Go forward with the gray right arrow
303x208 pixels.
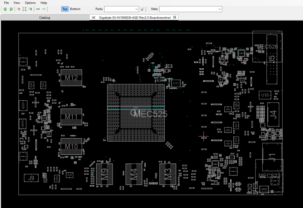click(x=44, y=9)
